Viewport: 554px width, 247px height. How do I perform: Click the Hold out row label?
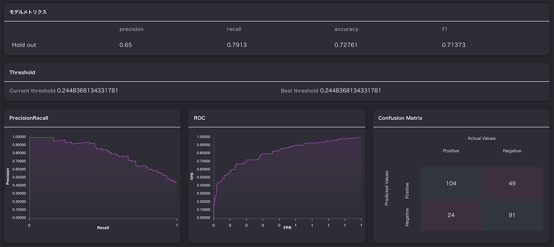point(24,45)
